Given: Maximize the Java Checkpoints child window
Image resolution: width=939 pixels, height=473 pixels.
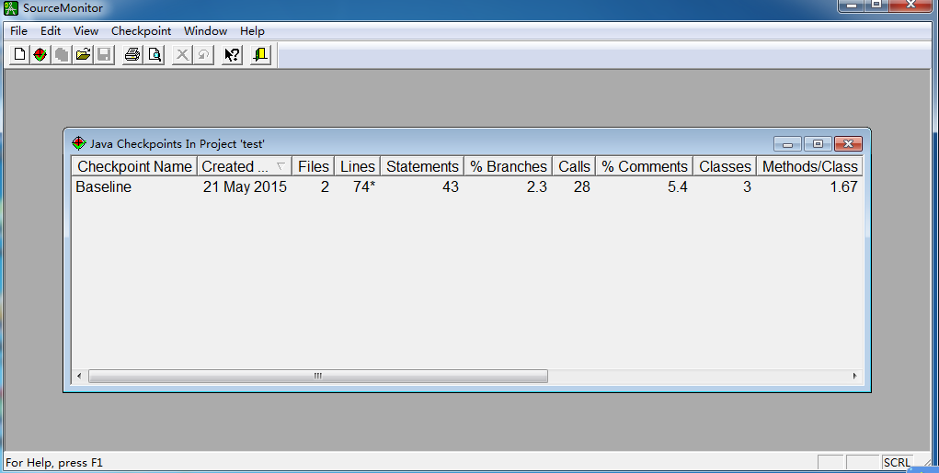Looking at the screenshot, I should coord(818,144).
